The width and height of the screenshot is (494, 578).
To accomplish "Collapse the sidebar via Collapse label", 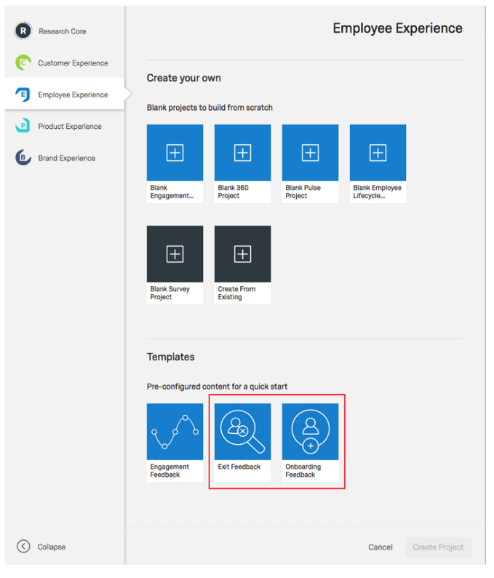I will pos(52,547).
